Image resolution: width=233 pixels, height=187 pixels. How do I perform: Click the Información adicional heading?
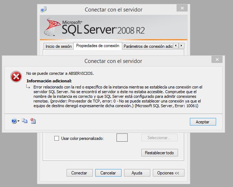click(49, 81)
